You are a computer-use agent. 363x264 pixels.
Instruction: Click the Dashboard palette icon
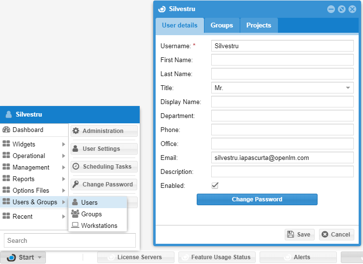tap(6, 130)
